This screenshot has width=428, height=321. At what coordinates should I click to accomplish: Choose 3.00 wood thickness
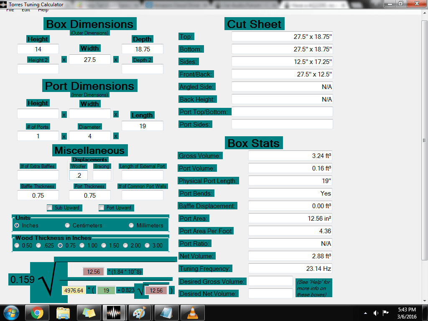pyautogui.click(x=147, y=245)
